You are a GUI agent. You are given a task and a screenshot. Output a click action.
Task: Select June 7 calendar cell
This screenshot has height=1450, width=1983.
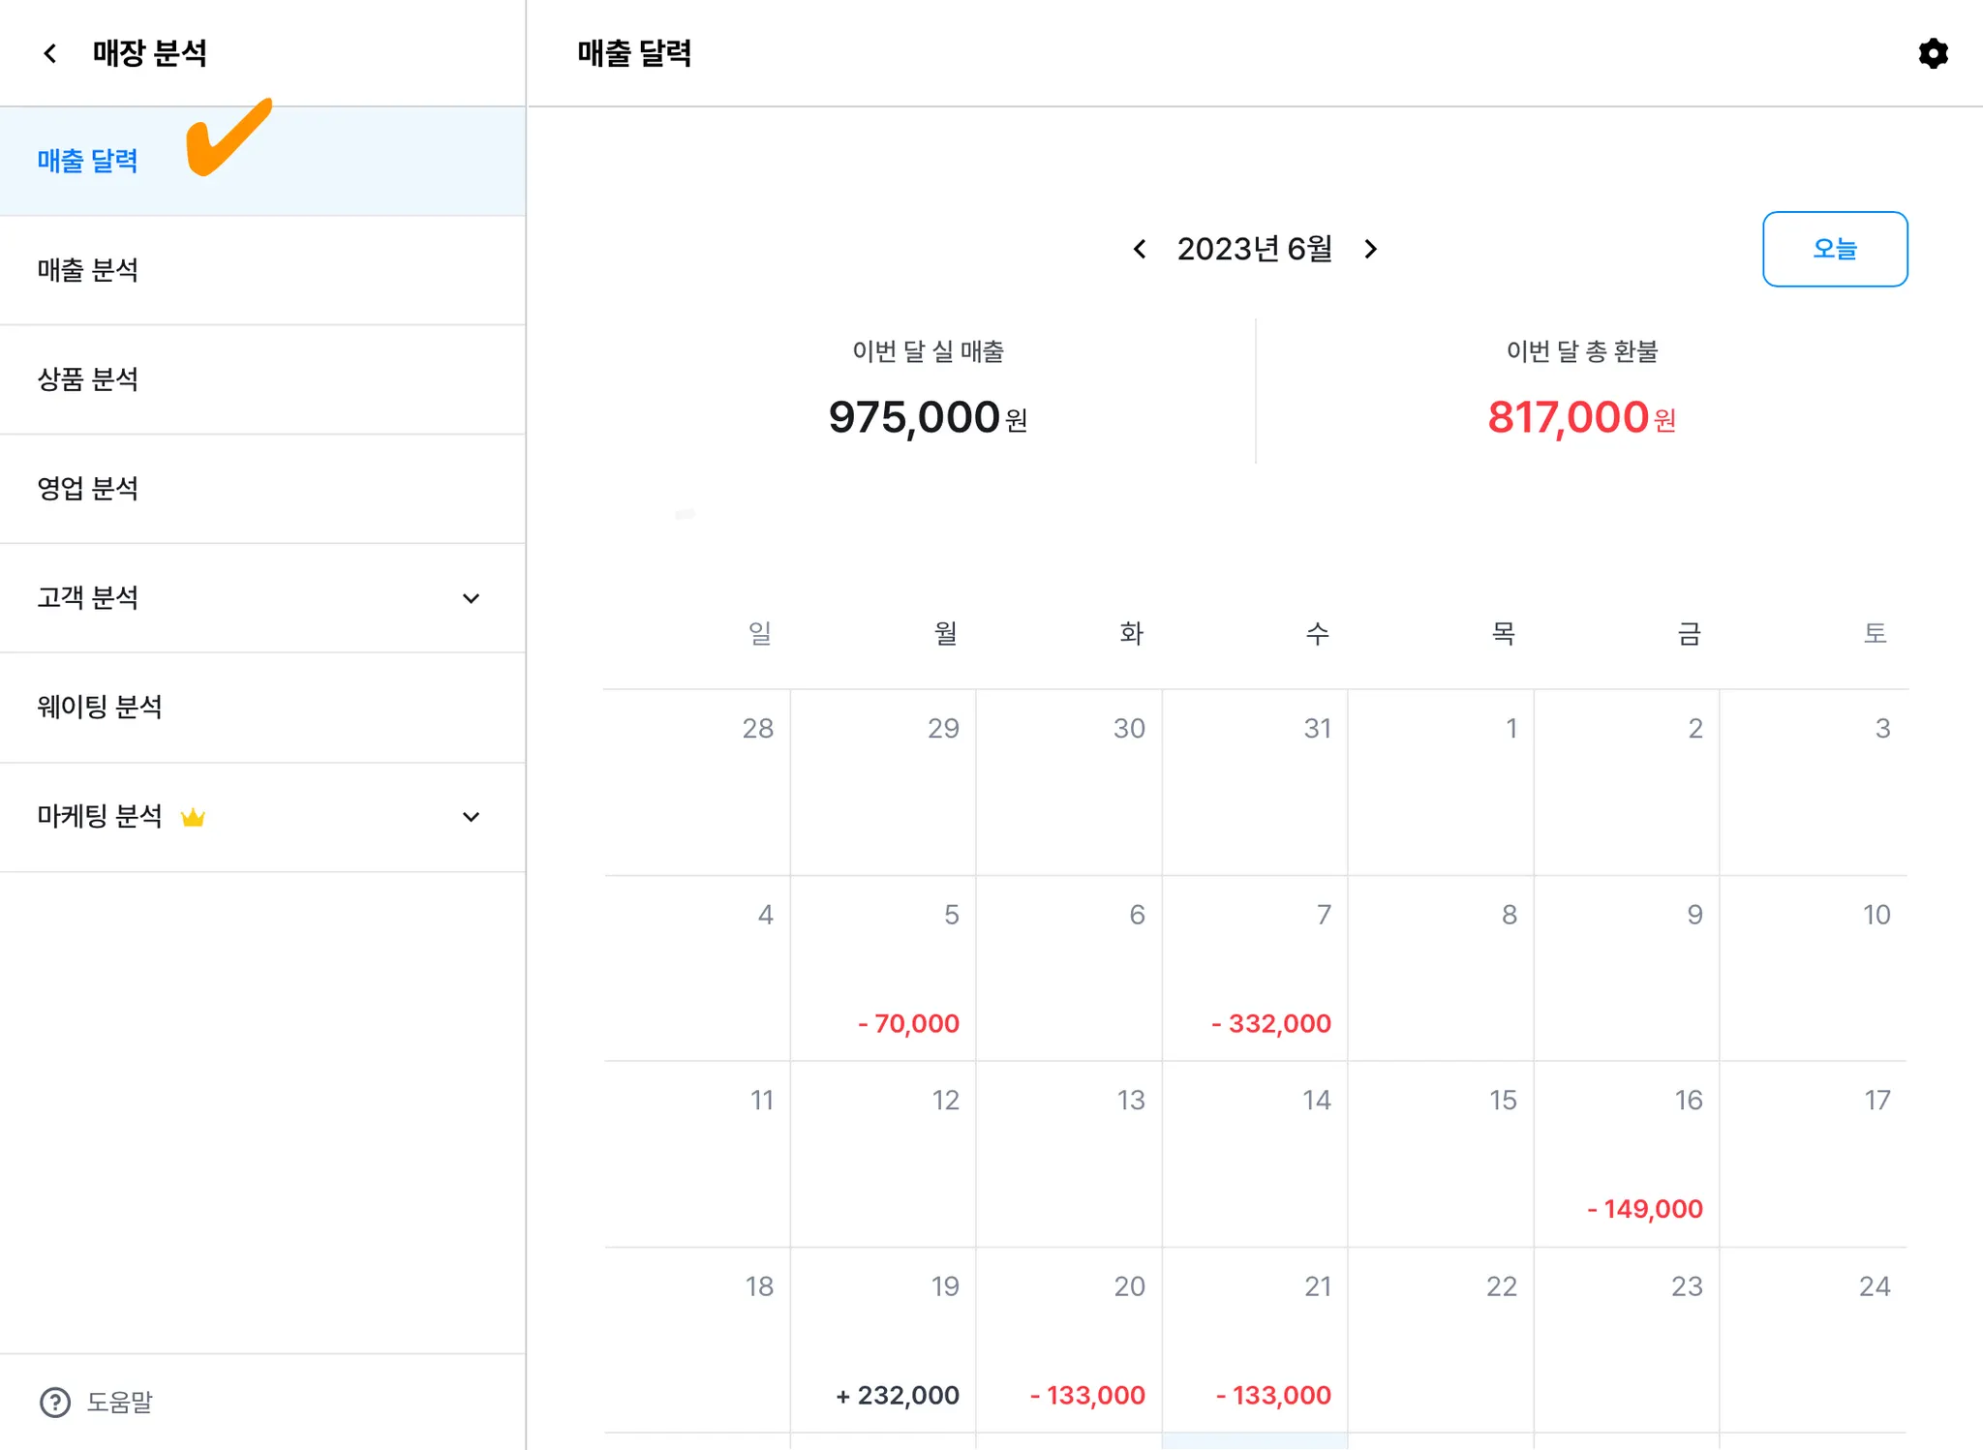[x=1255, y=969]
